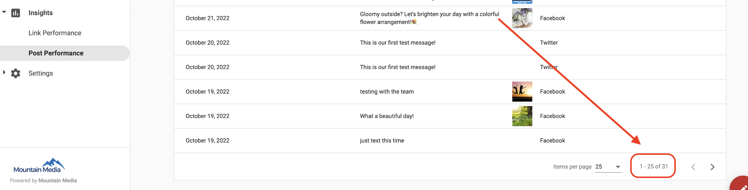This screenshot has height=190, width=748.
Task: Click the Insights menu label
Action: tap(40, 13)
